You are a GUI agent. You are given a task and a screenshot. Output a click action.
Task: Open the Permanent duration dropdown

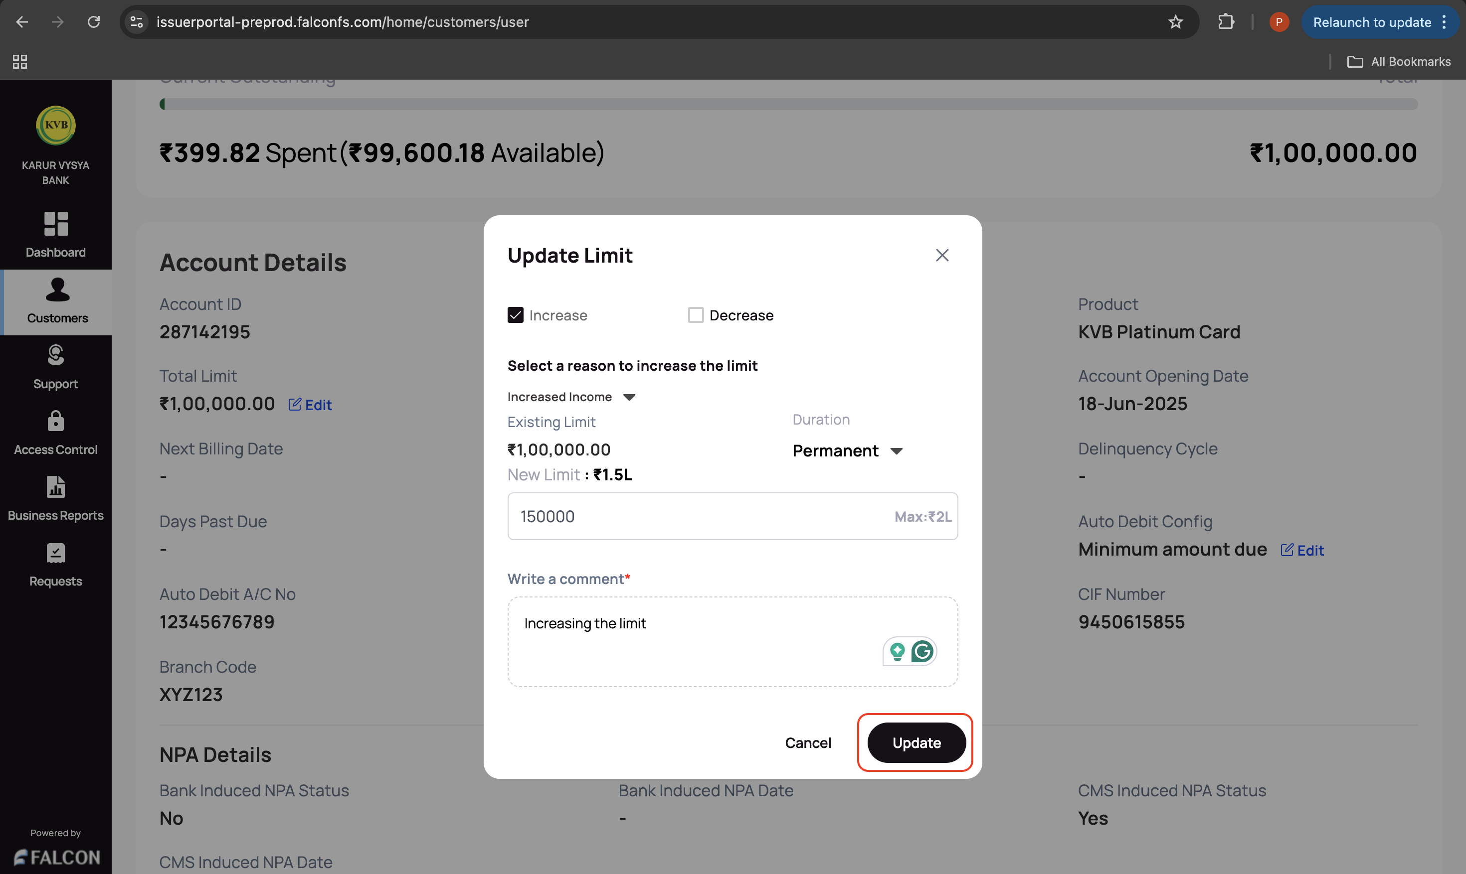click(x=847, y=450)
